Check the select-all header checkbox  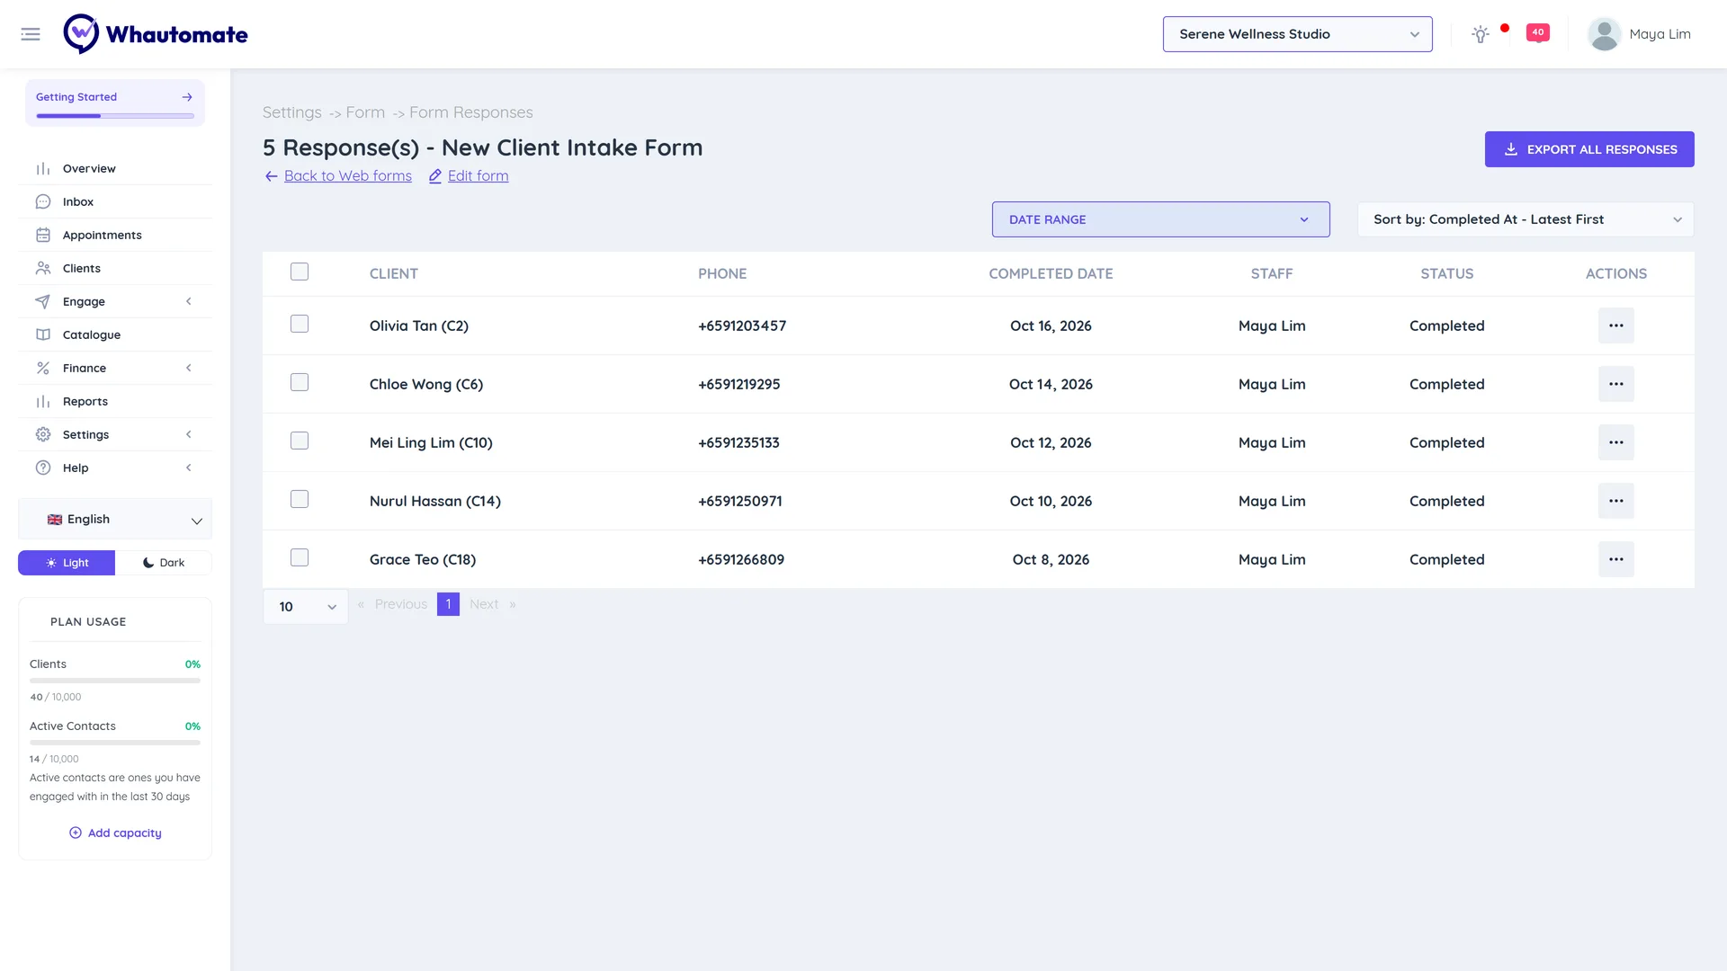pos(300,272)
